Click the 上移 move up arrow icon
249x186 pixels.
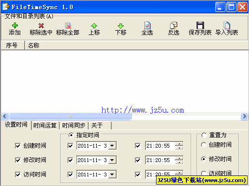94,25
